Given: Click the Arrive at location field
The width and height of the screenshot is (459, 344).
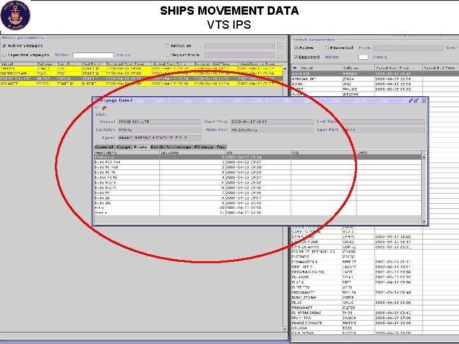Looking at the screenshot, I should [x=240, y=46].
